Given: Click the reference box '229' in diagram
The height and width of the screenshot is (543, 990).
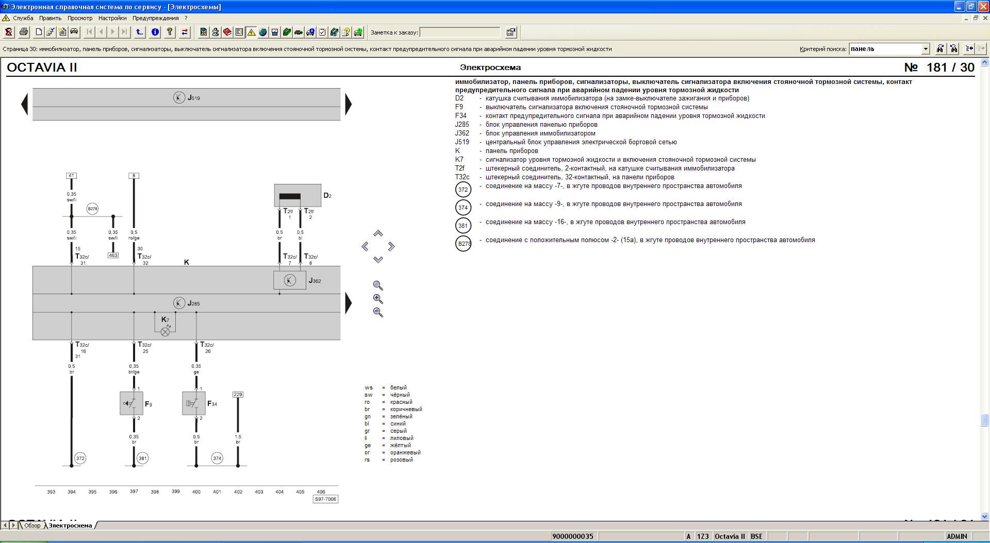Looking at the screenshot, I should point(238,395).
